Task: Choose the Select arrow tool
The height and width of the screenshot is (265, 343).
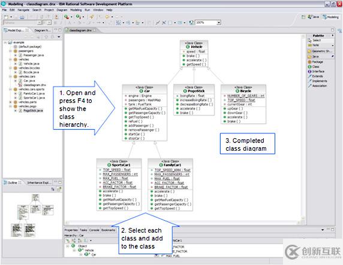Action: click(314, 40)
